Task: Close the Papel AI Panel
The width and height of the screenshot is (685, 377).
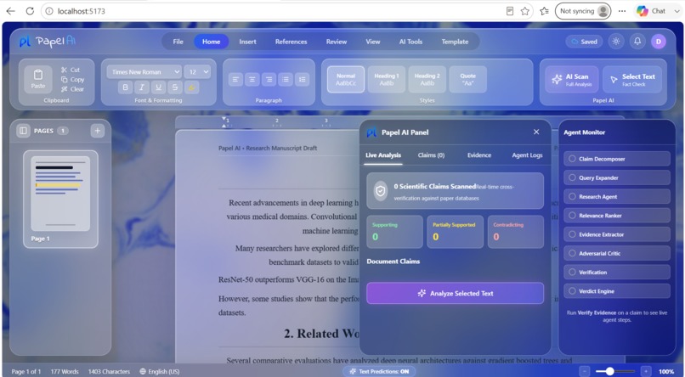Action: tap(536, 132)
